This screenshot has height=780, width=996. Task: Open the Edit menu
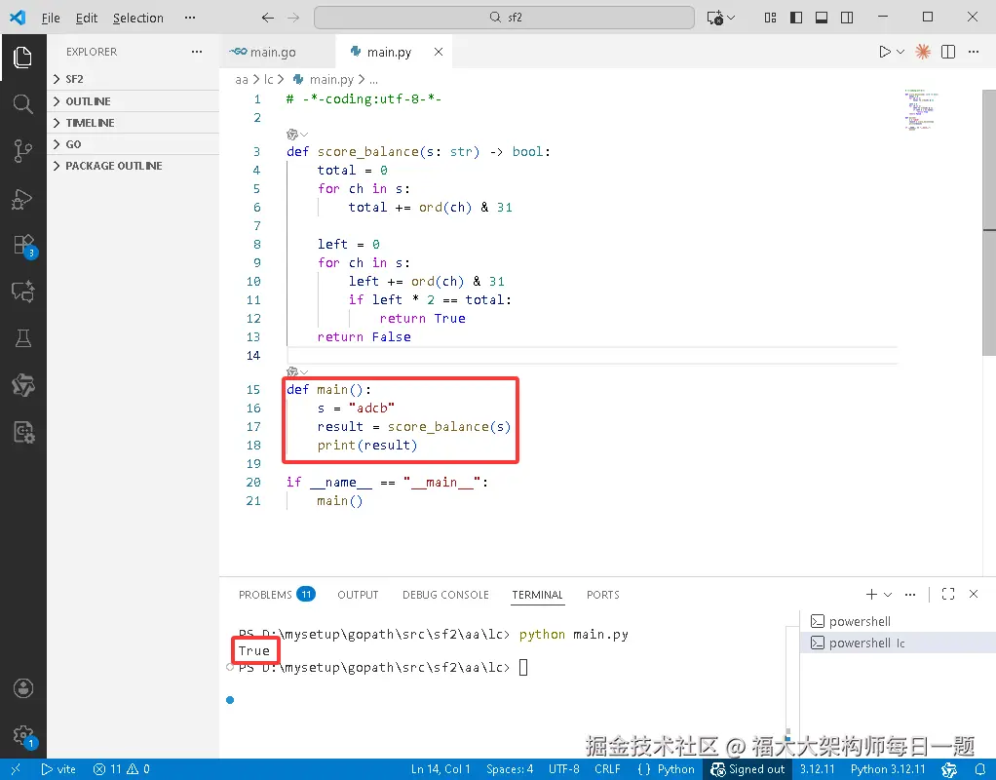(x=87, y=18)
